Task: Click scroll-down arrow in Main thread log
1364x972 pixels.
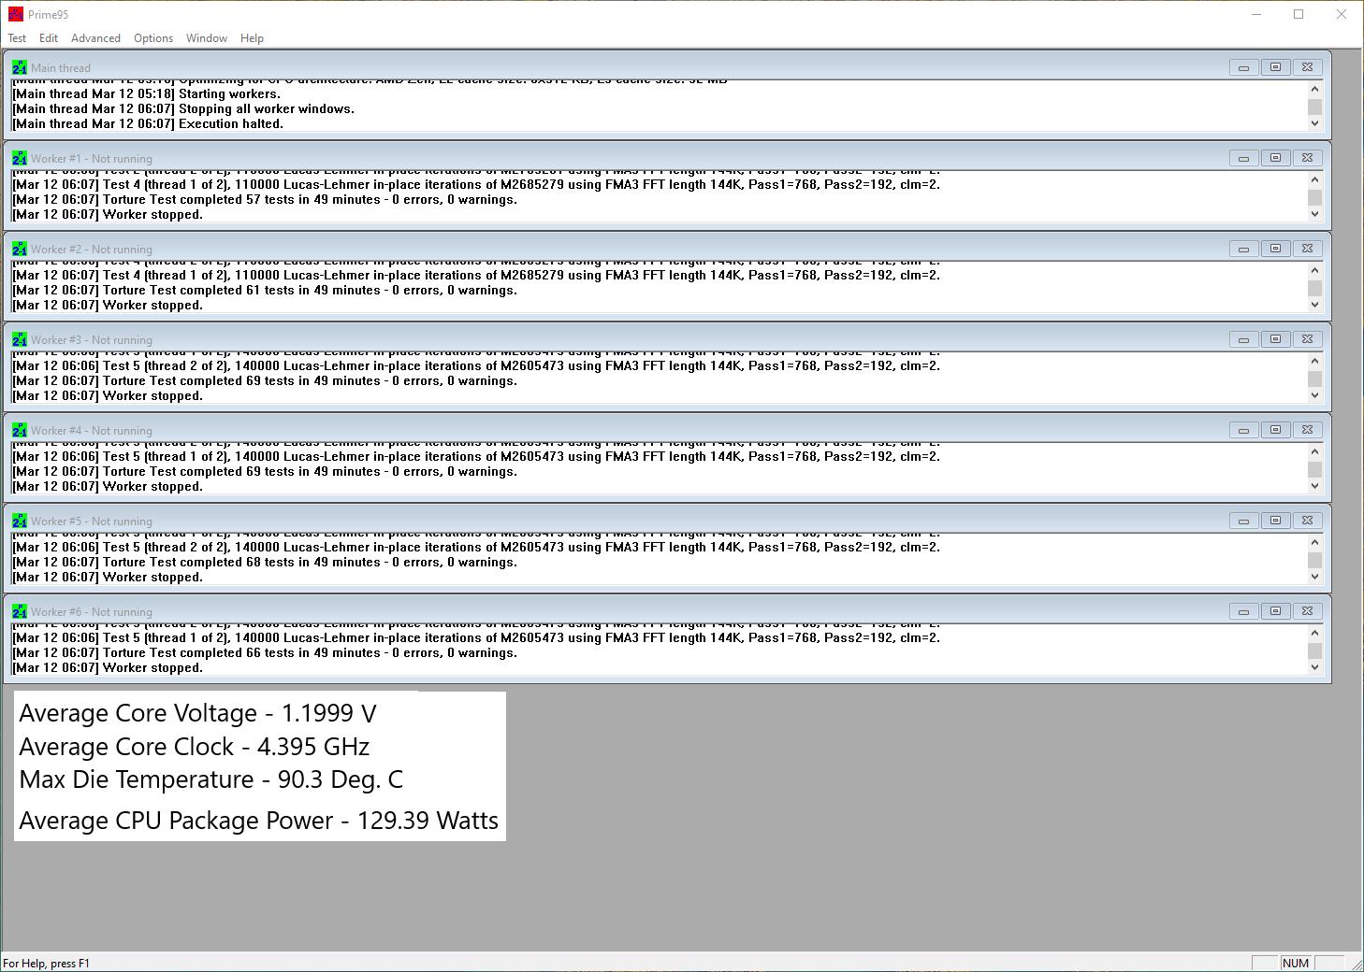Action: [x=1314, y=123]
